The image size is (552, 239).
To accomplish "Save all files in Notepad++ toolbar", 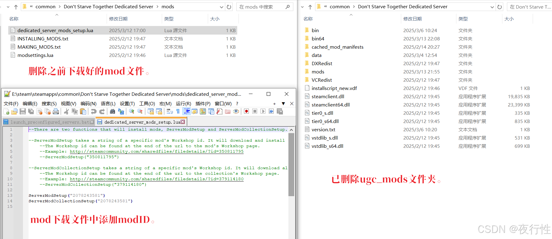I will (x=31, y=111).
